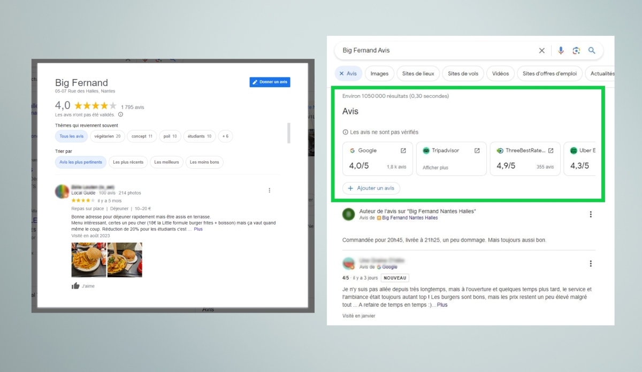
Task: Sort reviews by 'Les plus récents'
Action: point(128,162)
